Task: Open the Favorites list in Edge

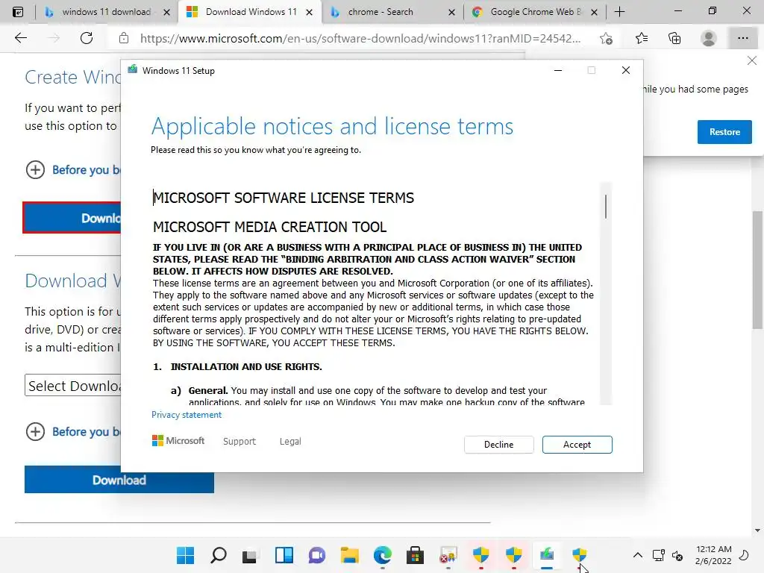Action: pyautogui.click(x=642, y=38)
